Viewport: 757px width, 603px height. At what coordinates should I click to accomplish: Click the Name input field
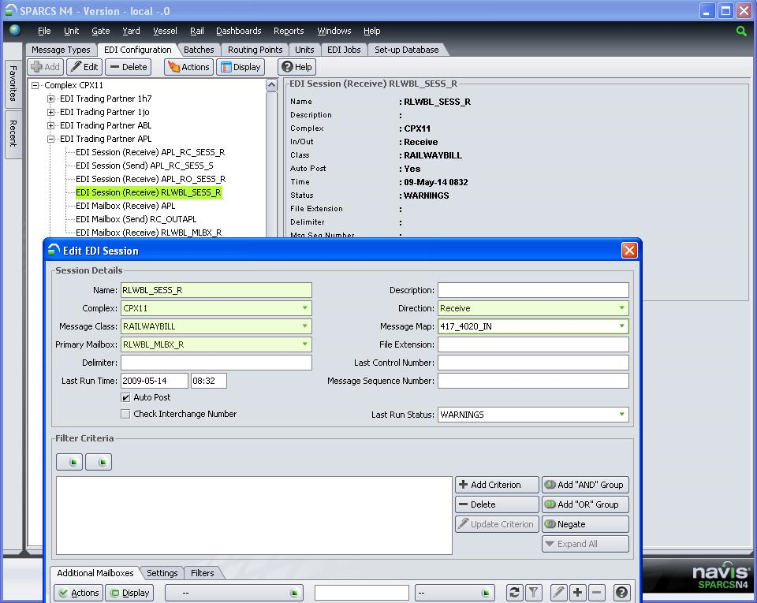(216, 290)
